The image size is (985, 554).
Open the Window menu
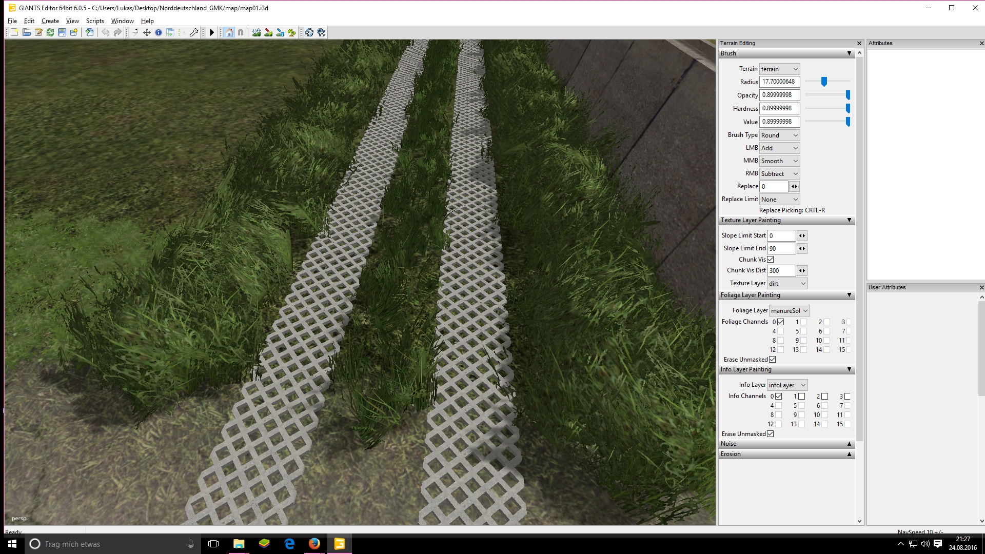point(122,21)
